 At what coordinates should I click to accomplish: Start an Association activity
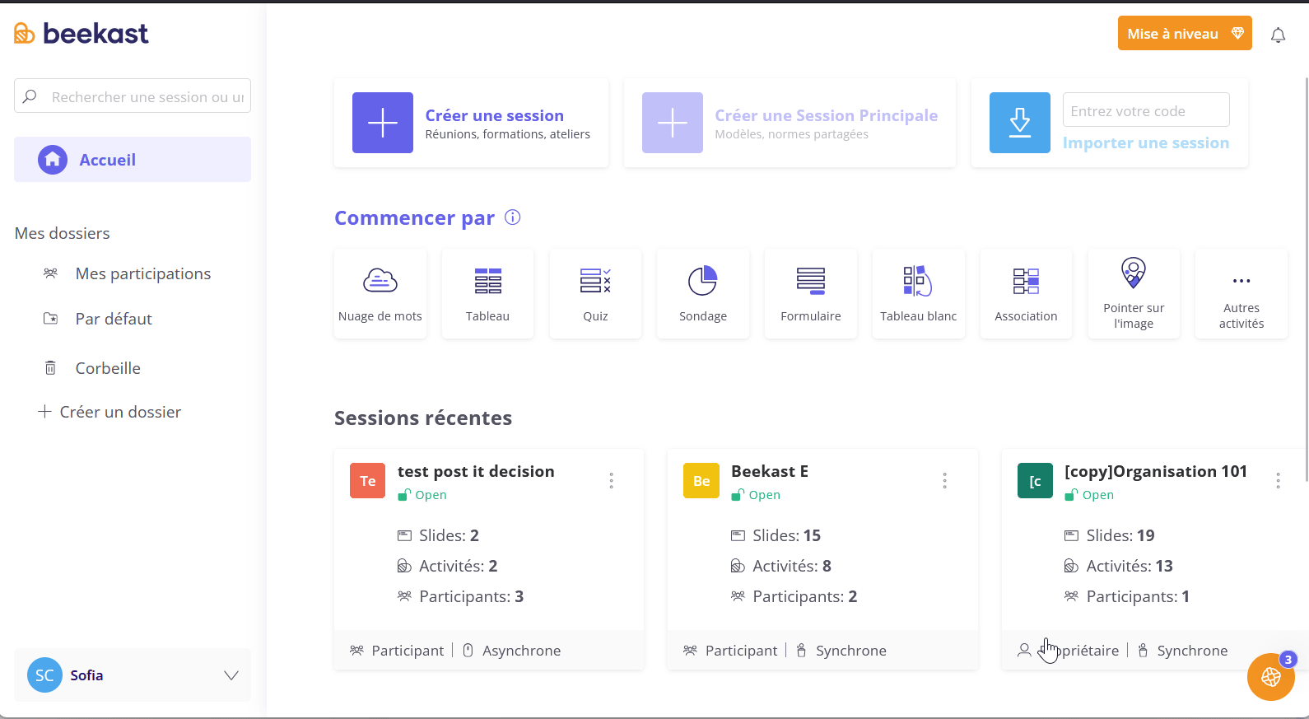(1026, 294)
